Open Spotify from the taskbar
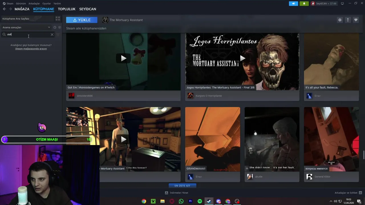The height and width of the screenshot is (205, 365). click(x=200, y=201)
